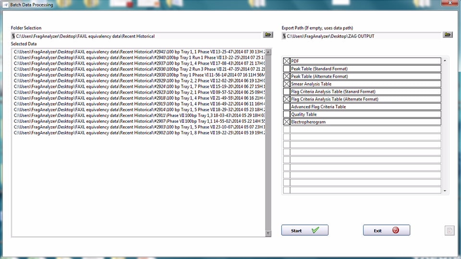Click path icon left of Export Path field
The image size is (461, 259).
point(284,36)
